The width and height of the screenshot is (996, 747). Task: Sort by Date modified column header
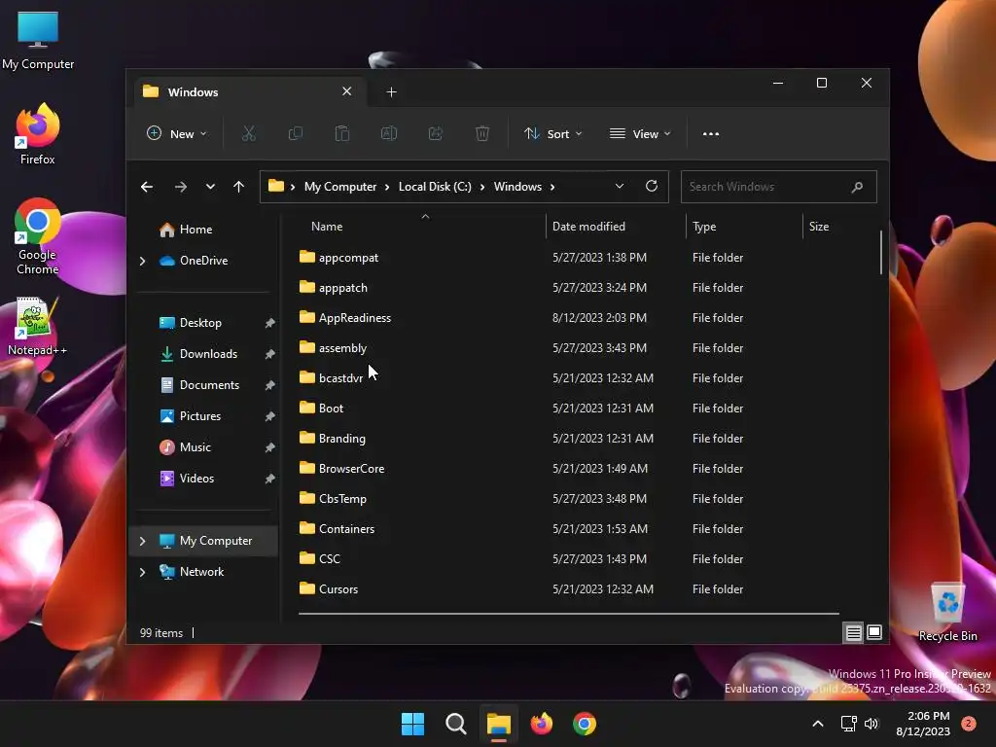616,226
